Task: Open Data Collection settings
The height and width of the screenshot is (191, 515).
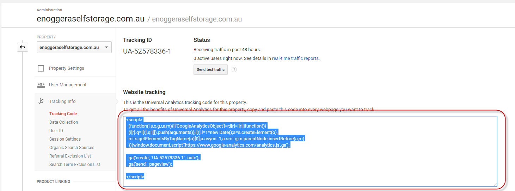Action: pyautogui.click(x=64, y=122)
